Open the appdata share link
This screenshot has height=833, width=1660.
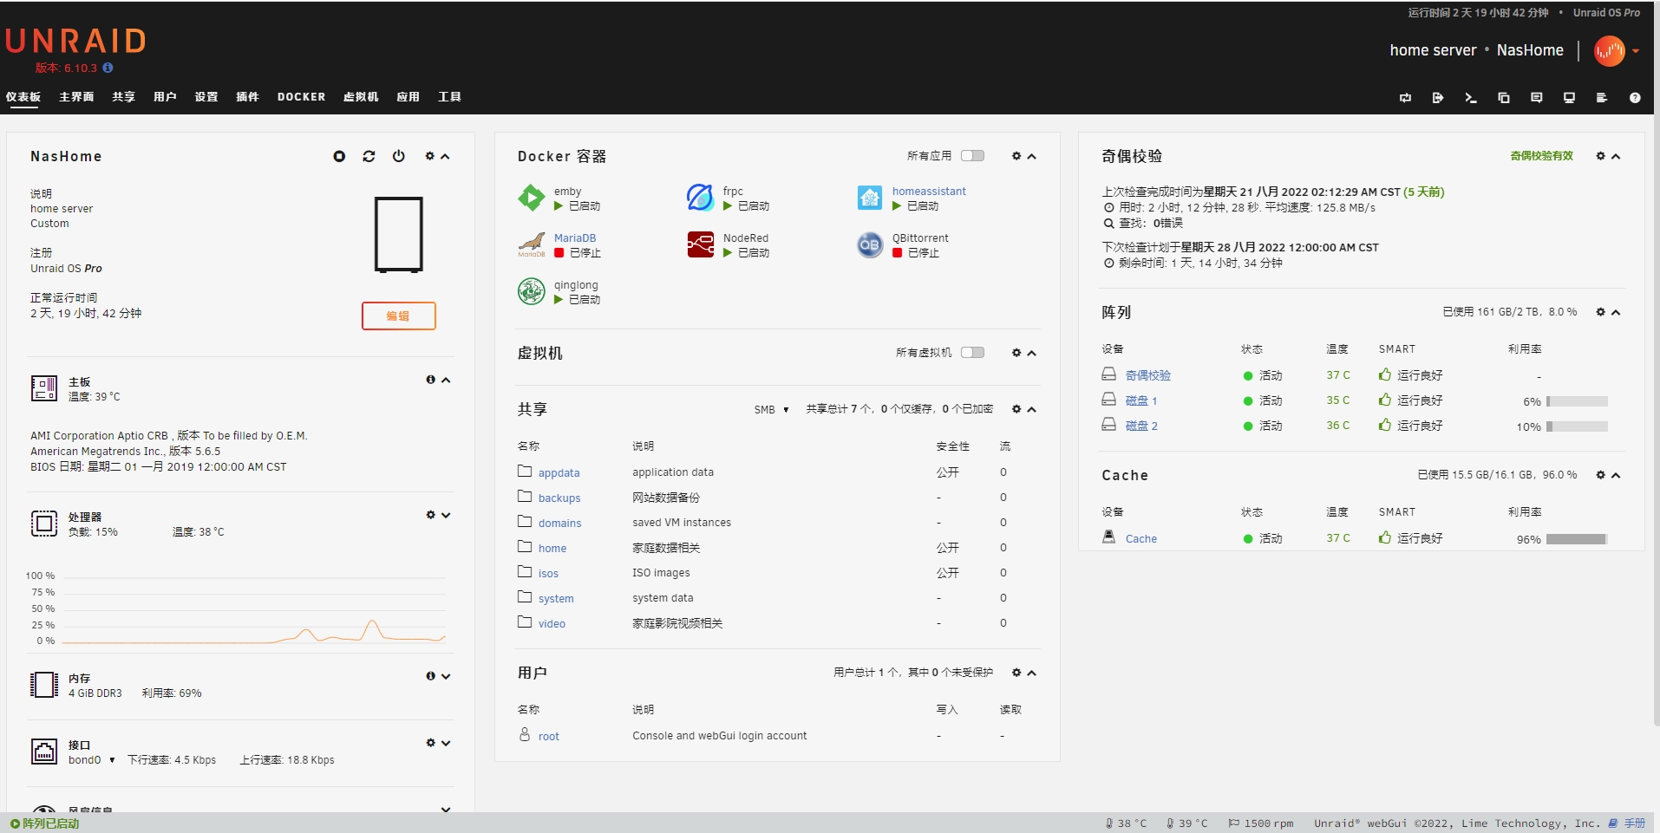(559, 473)
